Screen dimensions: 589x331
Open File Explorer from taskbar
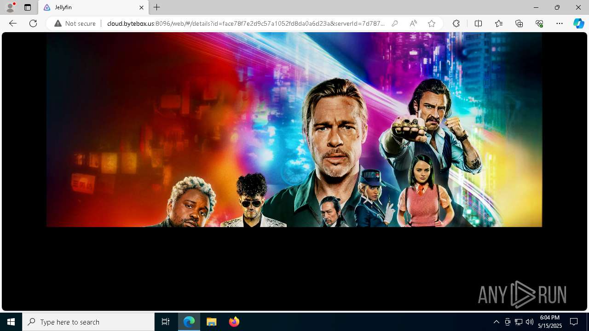tap(212, 322)
